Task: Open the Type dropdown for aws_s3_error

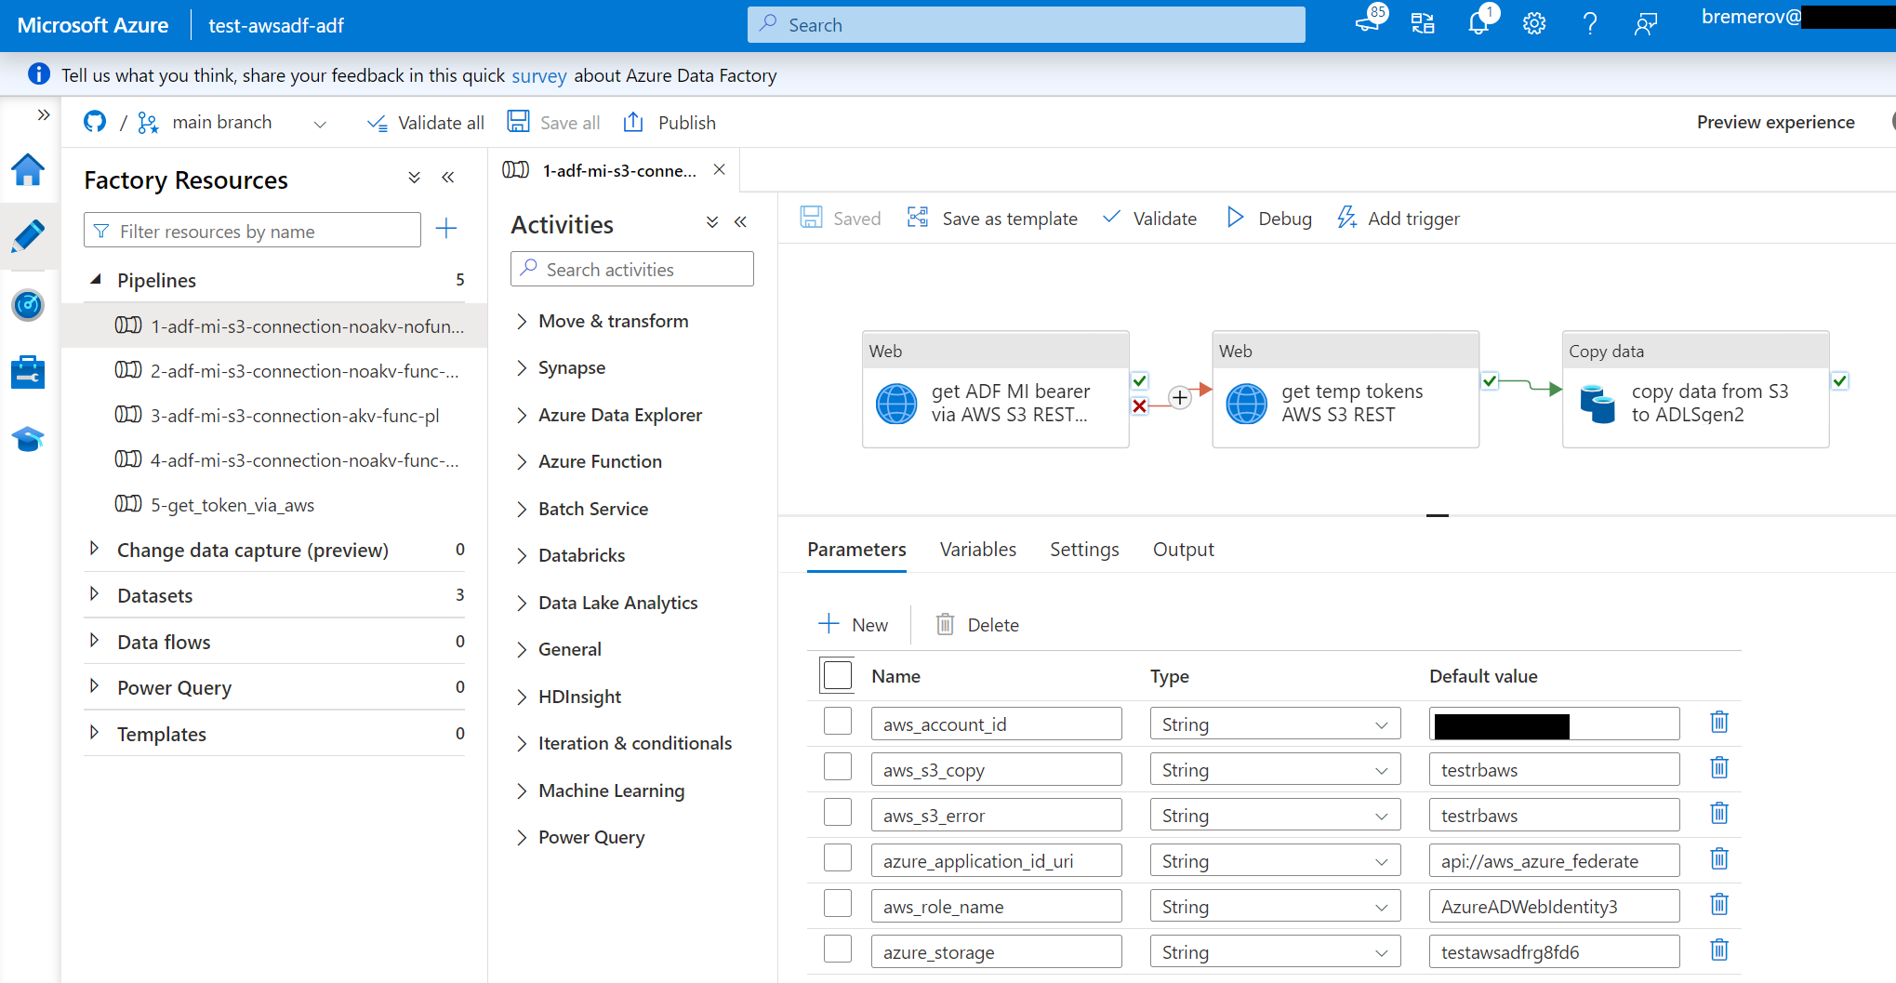Action: click(1274, 816)
